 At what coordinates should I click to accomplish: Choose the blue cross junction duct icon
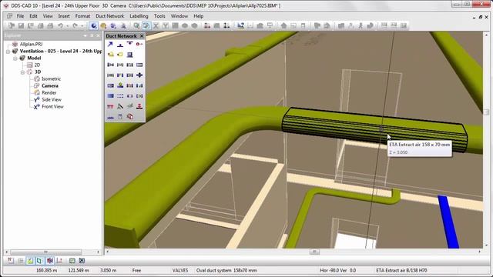click(139, 75)
